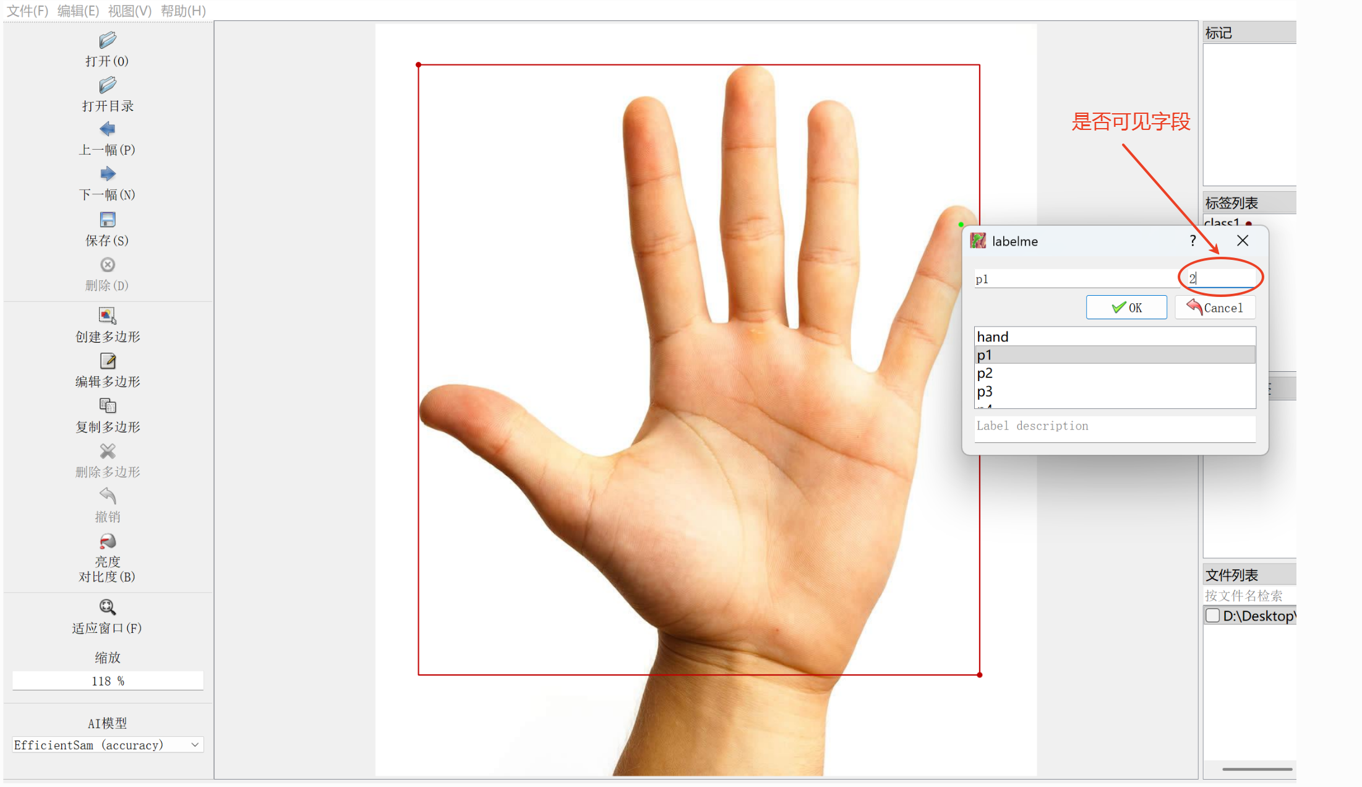Click the Open file icon
1362x787 pixels.
click(x=107, y=41)
